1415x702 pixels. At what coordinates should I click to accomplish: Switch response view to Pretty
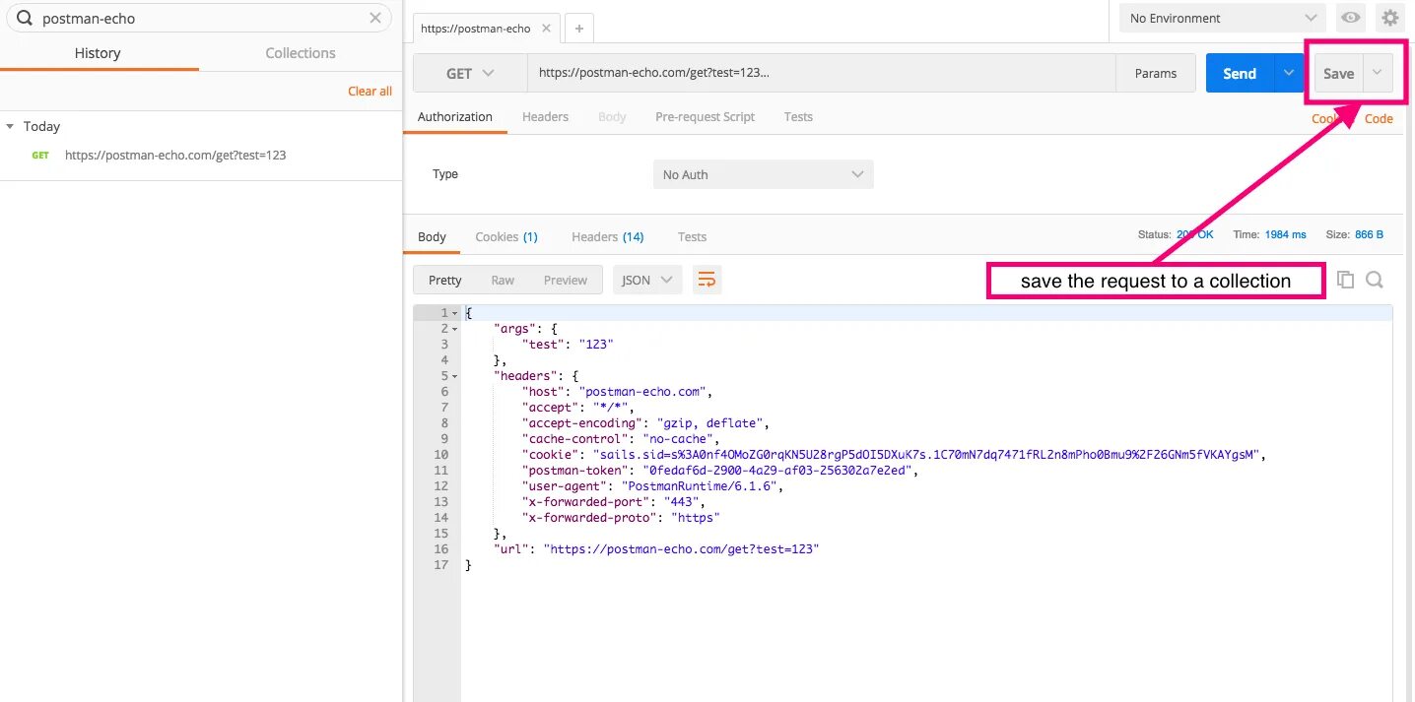point(444,280)
